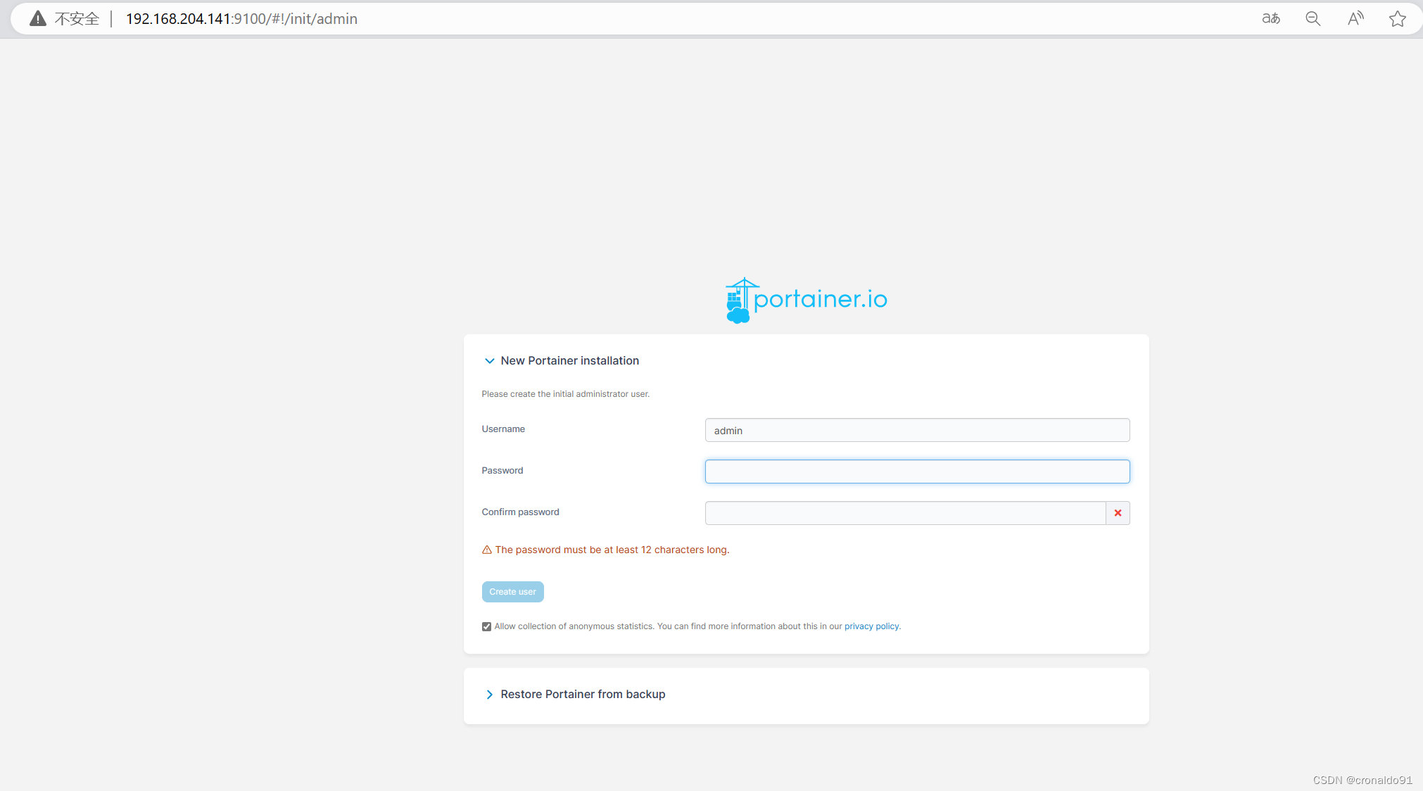Click the password length warning triangle icon
Viewport: 1423px width, 791px height.
(486, 550)
